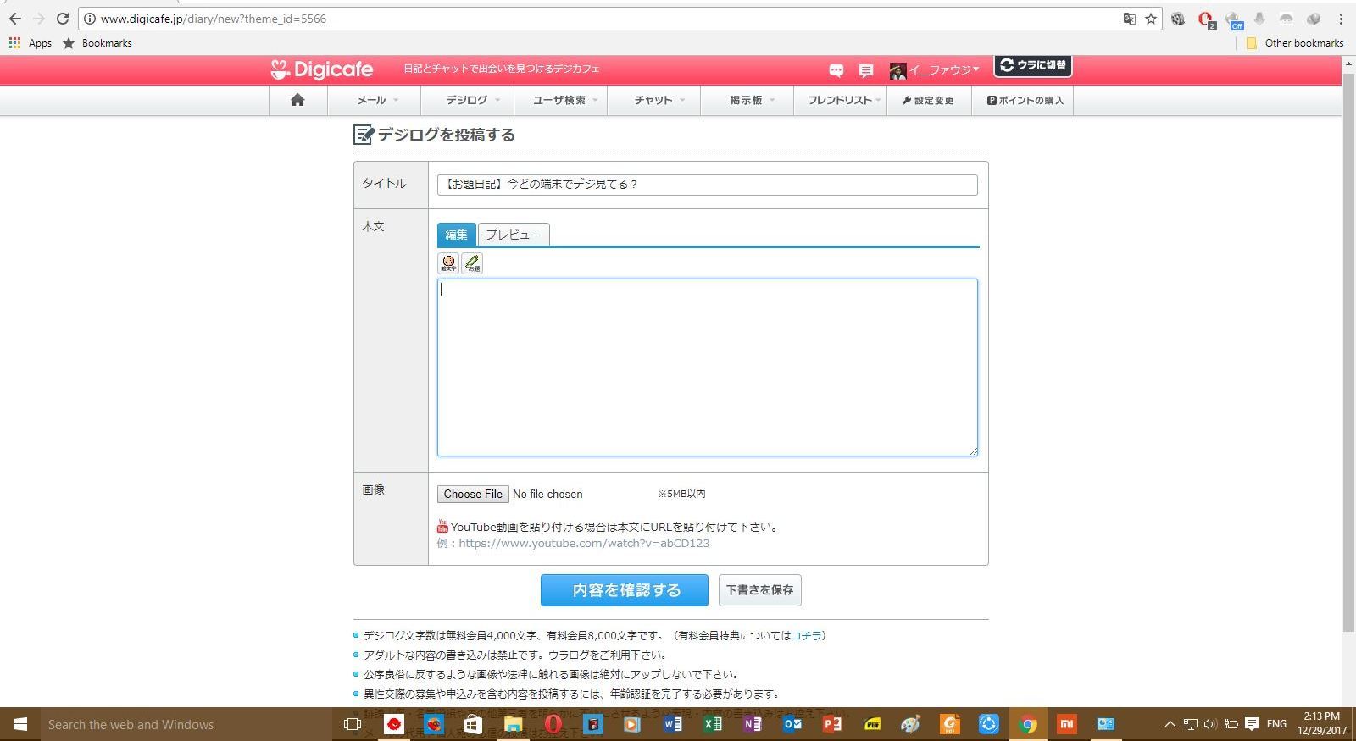Click into the title input field
This screenshot has height=741, width=1356.
pos(707,185)
